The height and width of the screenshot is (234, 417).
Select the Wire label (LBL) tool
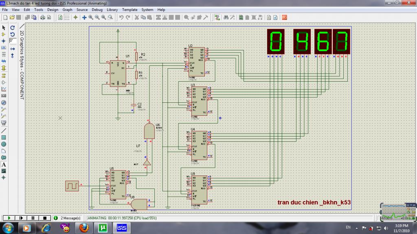pyautogui.click(x=4, y=48)
